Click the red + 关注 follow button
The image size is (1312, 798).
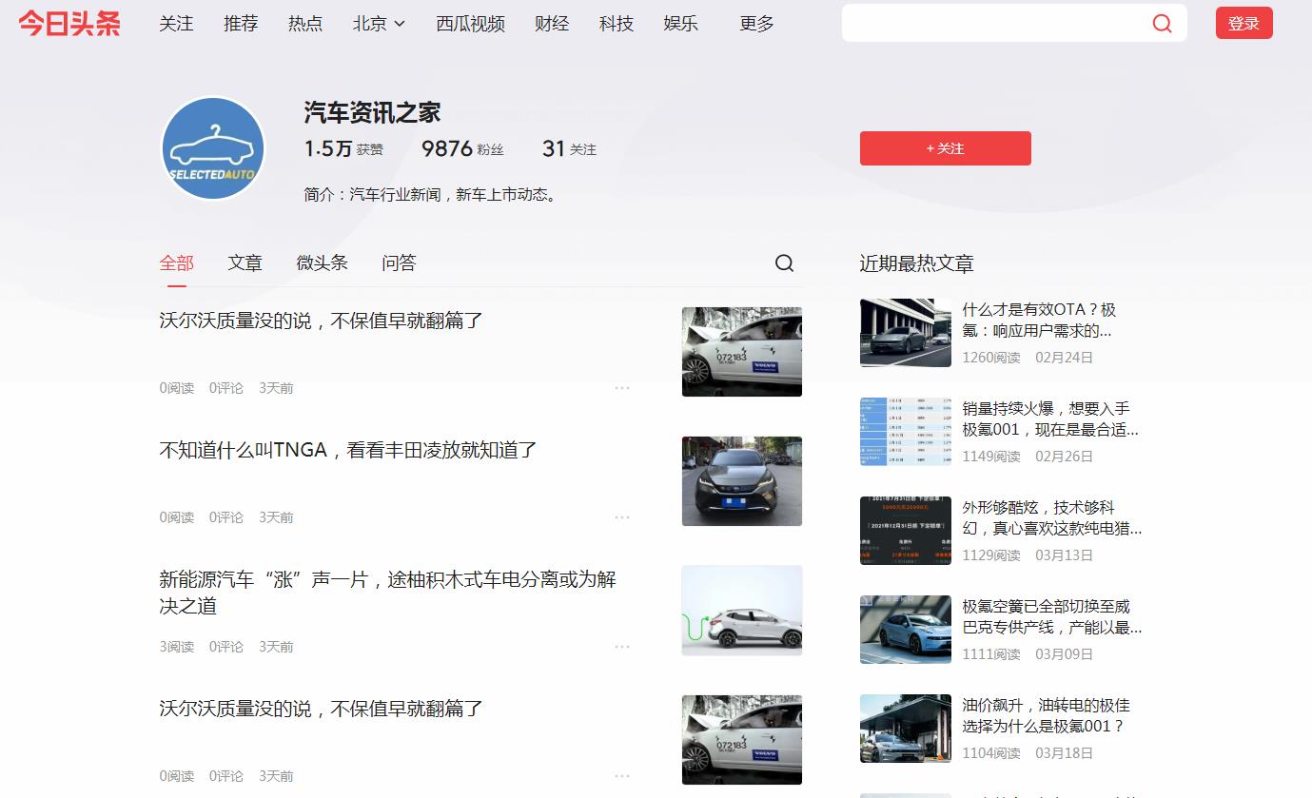click(946, 148)
